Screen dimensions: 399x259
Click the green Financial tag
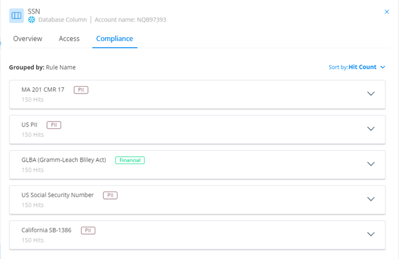click(x=129, y=160)
